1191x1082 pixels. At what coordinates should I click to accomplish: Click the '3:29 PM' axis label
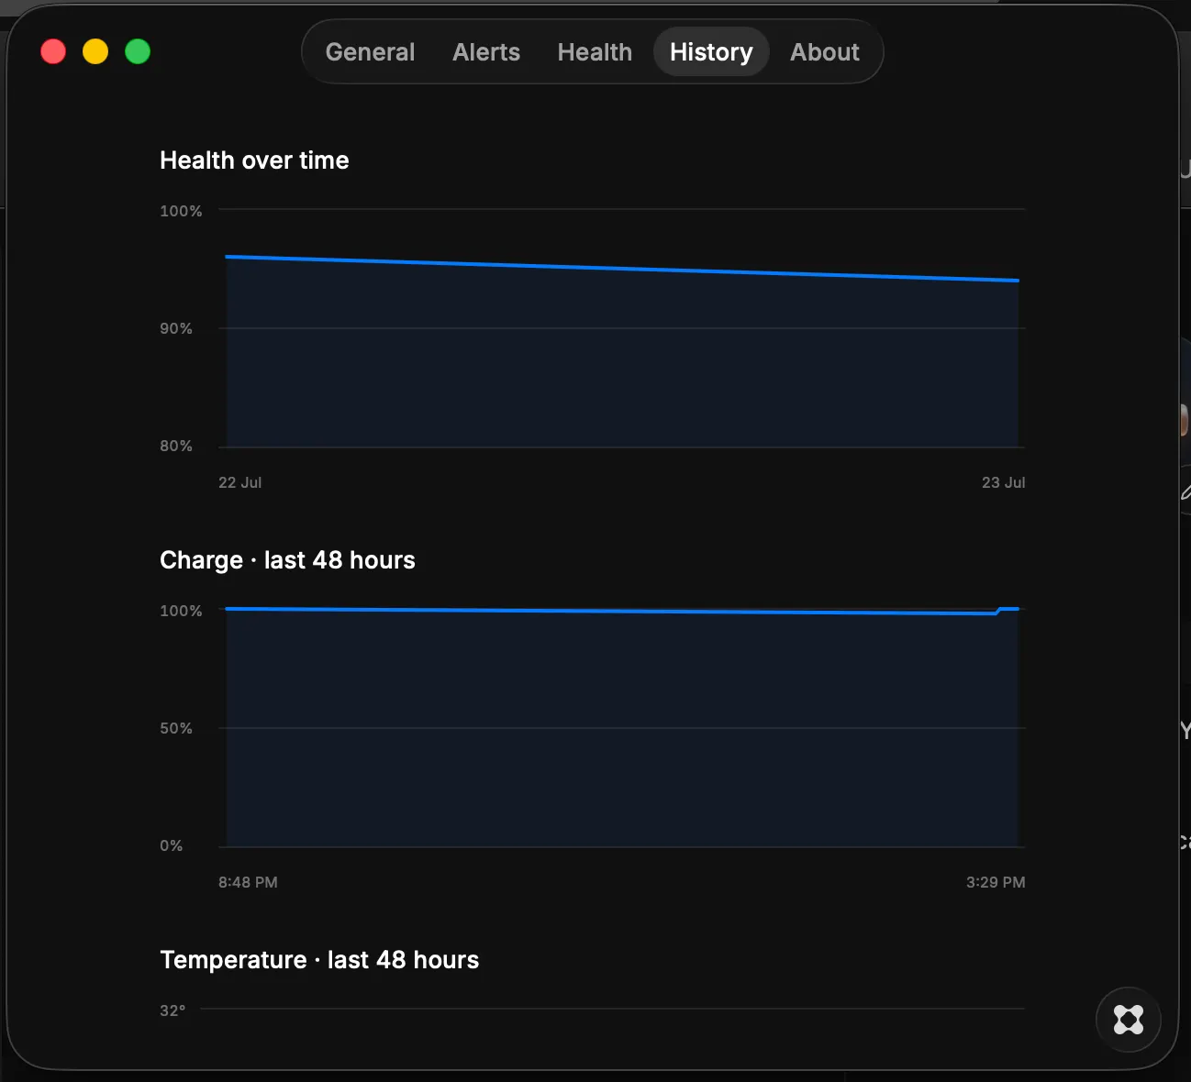pyautogui.click(x=996, y=882)
